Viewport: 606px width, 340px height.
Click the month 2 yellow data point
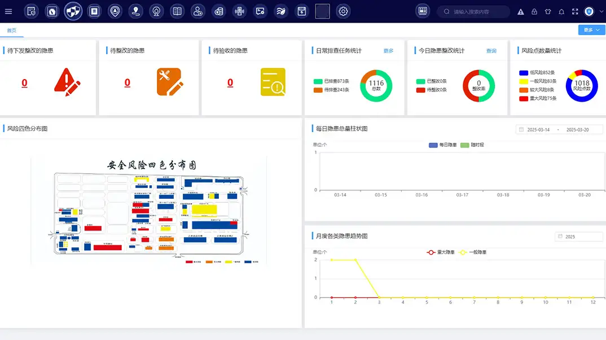pos(355,260)
